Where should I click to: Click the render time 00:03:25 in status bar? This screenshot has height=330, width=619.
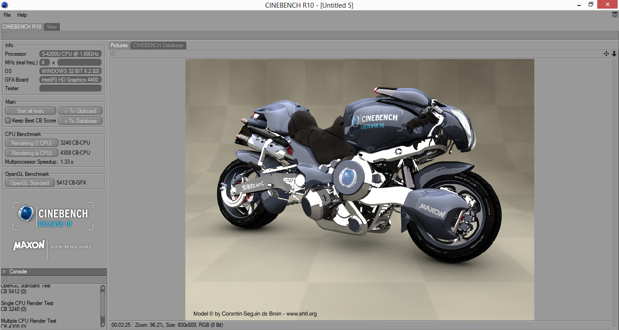coord(121,325)
